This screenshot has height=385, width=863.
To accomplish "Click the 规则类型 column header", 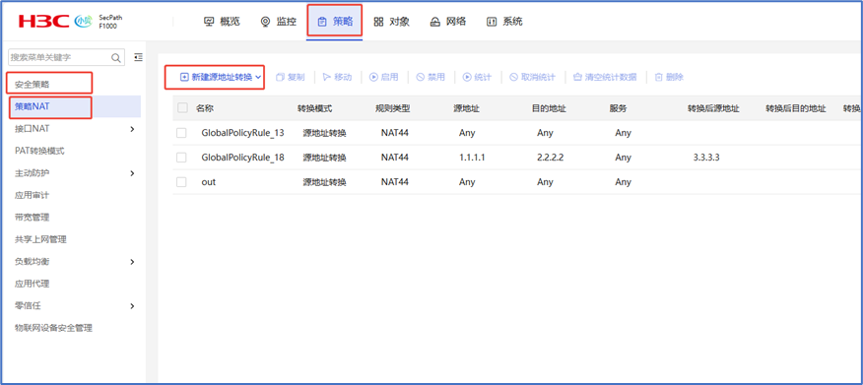I will pos(393,108).
